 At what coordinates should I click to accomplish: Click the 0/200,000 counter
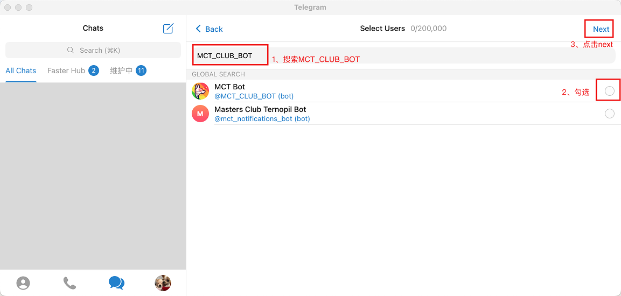point(429,29)
